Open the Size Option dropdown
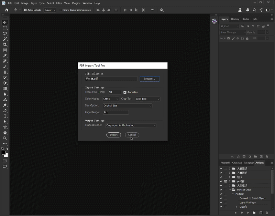Viewport: 275px width, 216px height. tap(128, 106)
